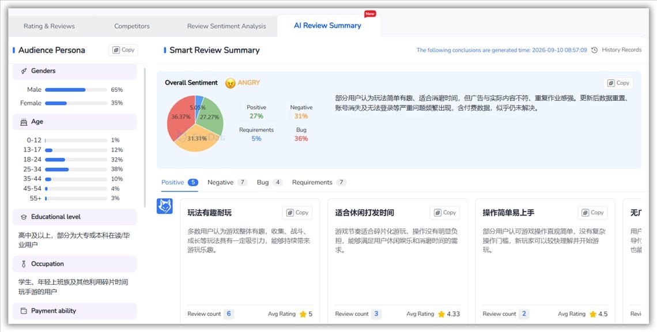Select the Bug reviews sub-tab
Viewport: 657px width, 332px height.
tap(270, 182)
